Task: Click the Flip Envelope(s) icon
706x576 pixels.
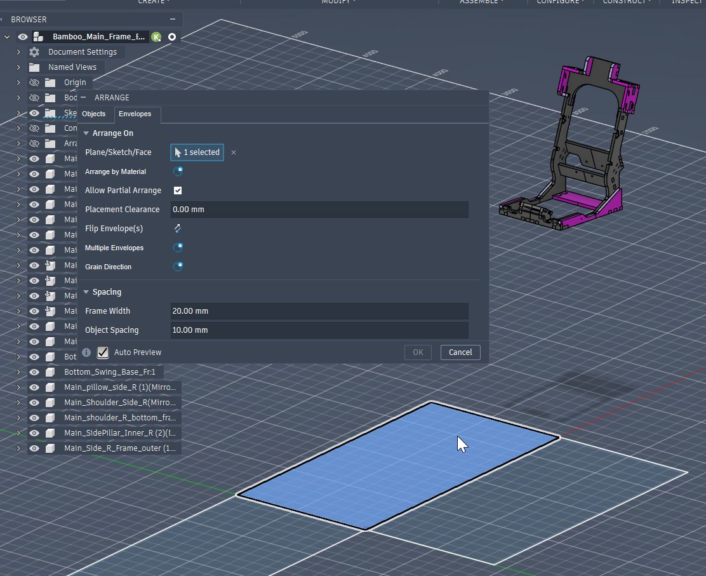Action: pos(178,229)
